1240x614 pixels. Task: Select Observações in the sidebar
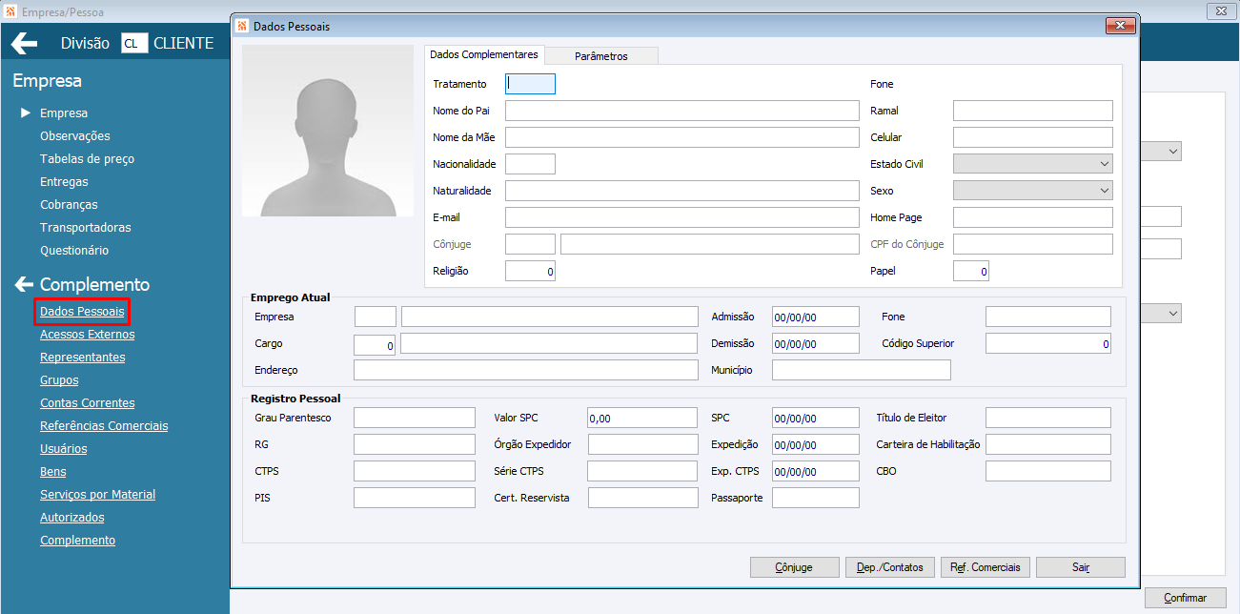[x=75, y=136]
